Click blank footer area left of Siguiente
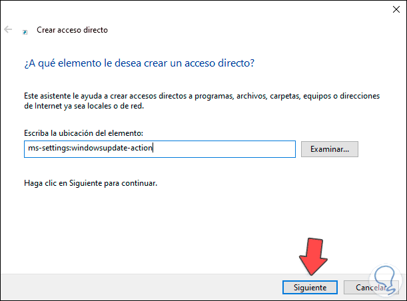Screen dimensions: 407x301 click(x=133, y=288)
